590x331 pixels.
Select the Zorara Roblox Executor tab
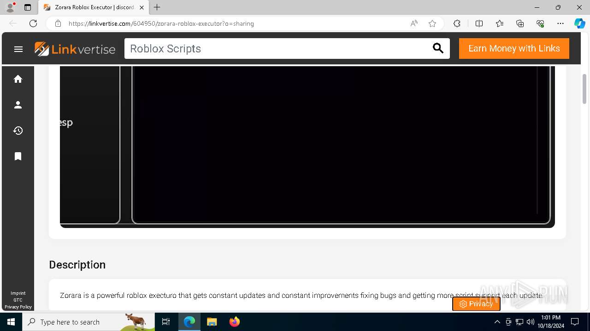(94, 7)
